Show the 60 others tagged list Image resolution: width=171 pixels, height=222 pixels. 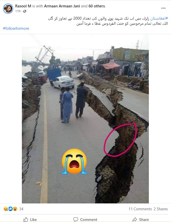click(x=97, y=6)
